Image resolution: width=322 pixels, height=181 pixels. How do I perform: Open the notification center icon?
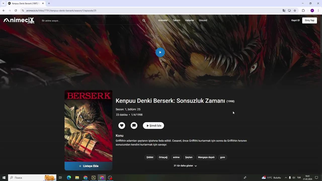click(x=316, y=177)
